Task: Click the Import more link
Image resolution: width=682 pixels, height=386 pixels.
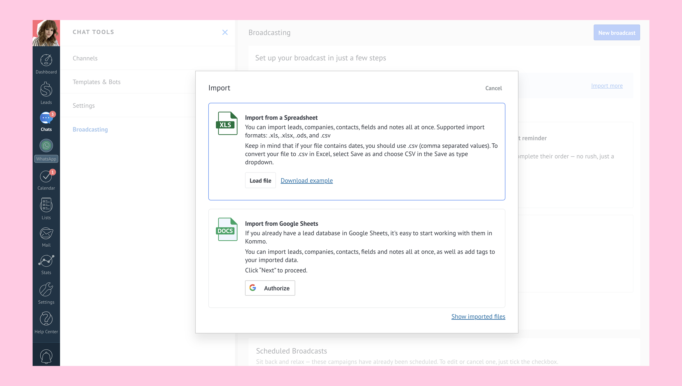Action: 607,86
